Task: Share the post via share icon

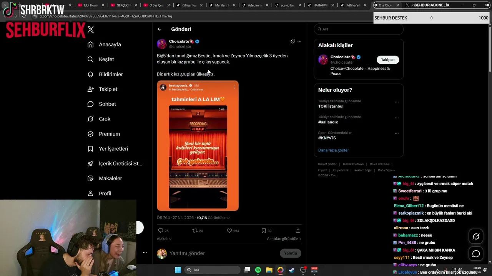Action: click(298, 230)
